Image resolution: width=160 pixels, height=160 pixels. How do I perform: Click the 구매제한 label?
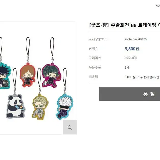[x=95, y=58]
